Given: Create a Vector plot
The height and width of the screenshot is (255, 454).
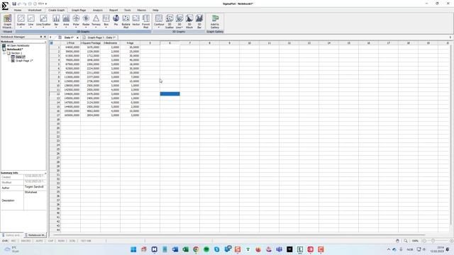Looking at the screenshot, I should pos(135,21).
